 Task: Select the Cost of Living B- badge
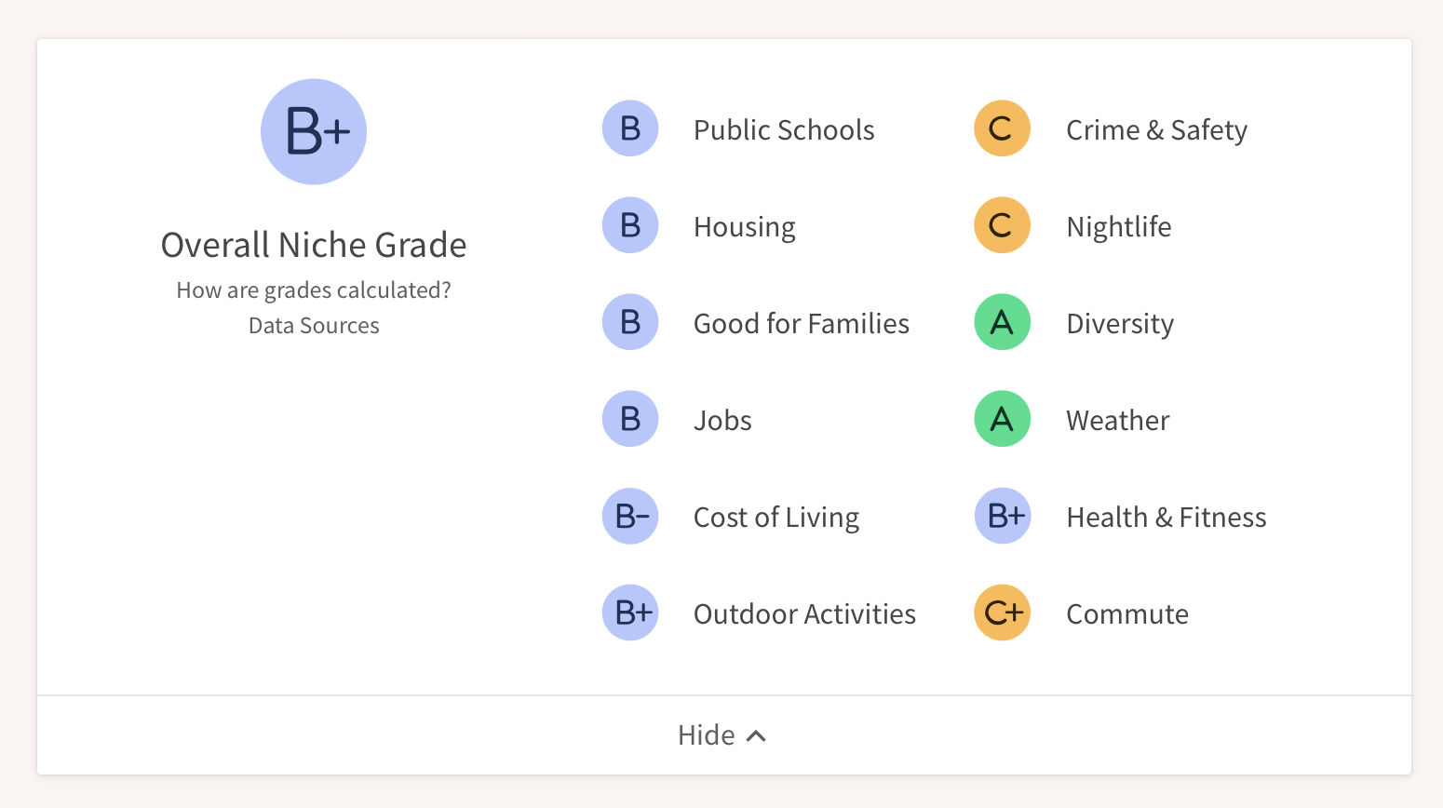630,516
